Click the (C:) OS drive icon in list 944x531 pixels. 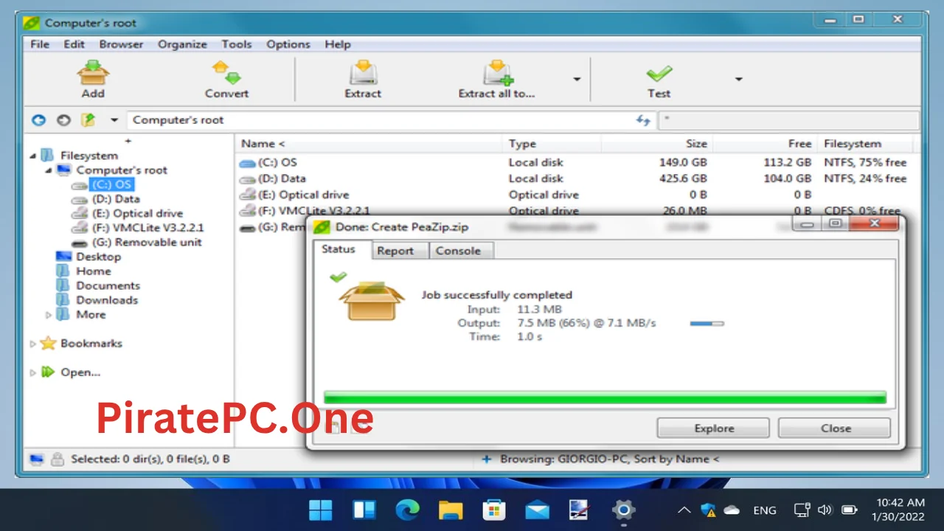248,163
